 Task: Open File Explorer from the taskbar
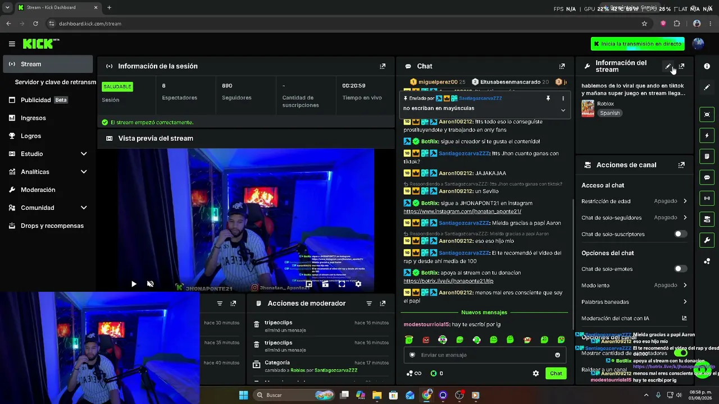(377, 395)
